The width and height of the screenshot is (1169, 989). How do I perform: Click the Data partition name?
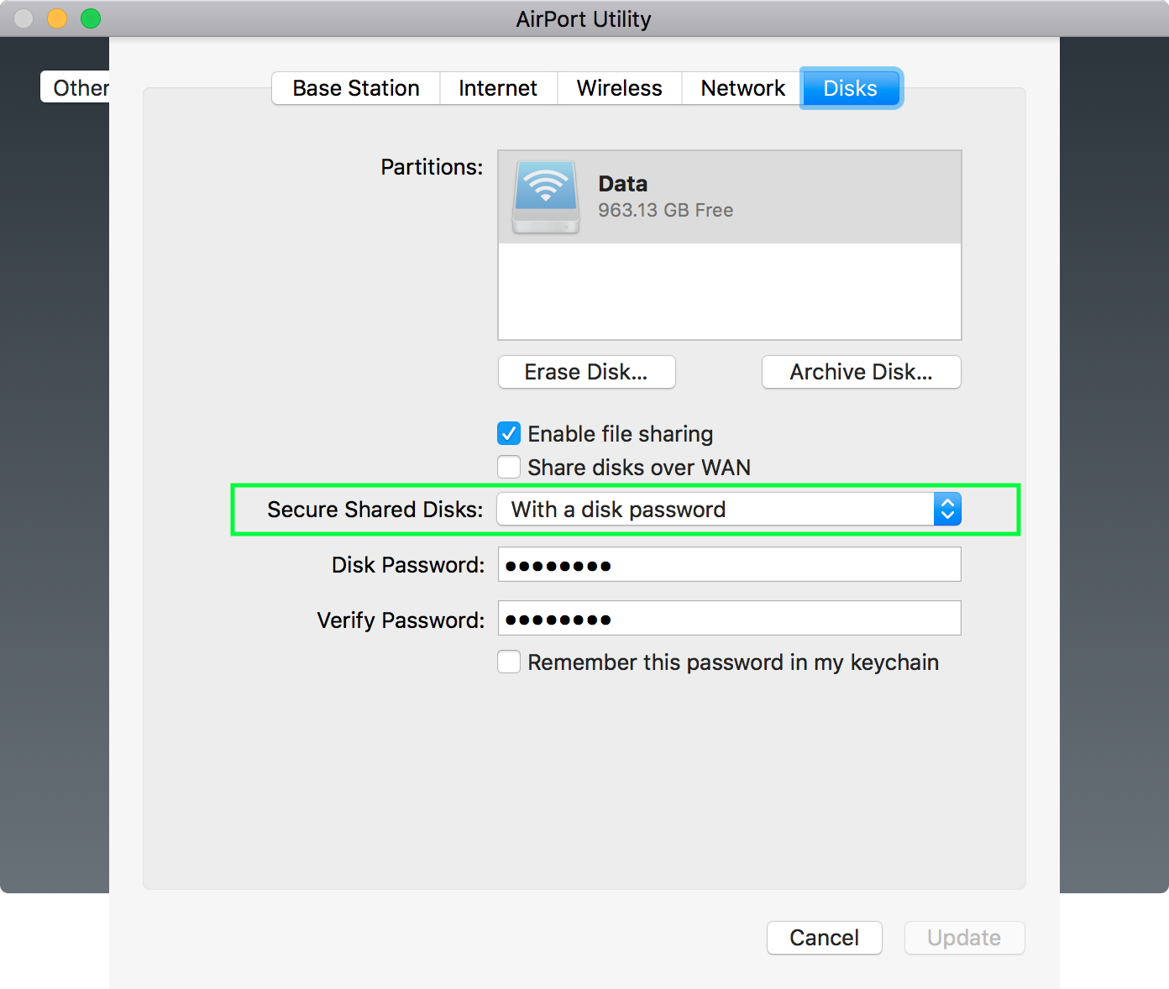pos(623,184)
